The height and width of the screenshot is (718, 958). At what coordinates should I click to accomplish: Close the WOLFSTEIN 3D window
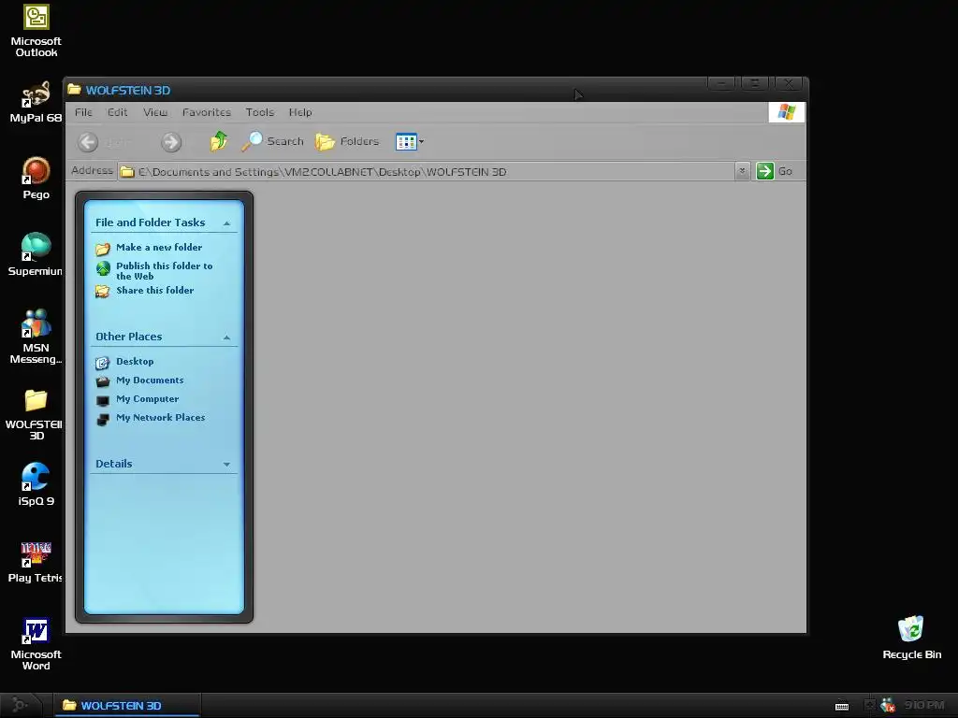point(789,83)
